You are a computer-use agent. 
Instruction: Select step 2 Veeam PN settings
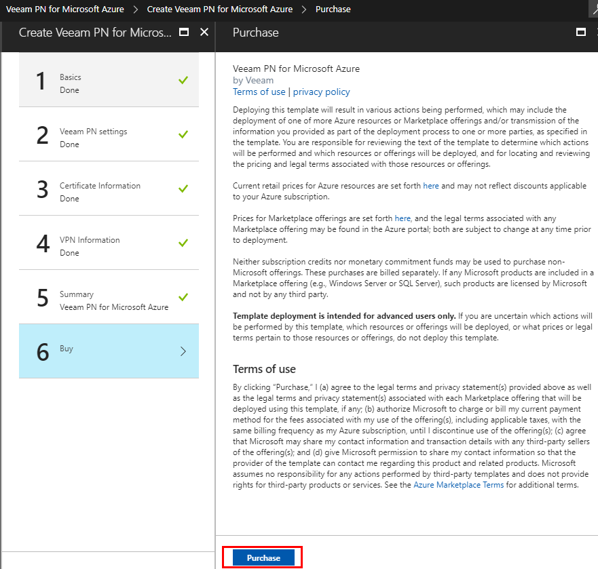click(x=109, y=134)
